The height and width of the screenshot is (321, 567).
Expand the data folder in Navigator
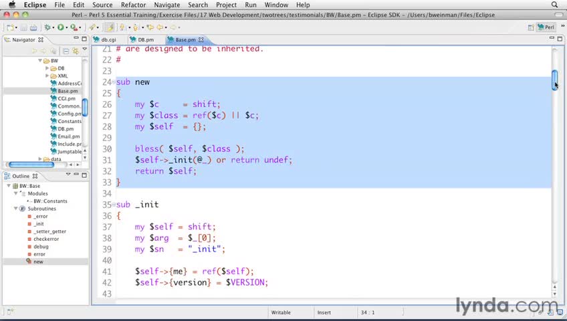[x=40, y=159]
